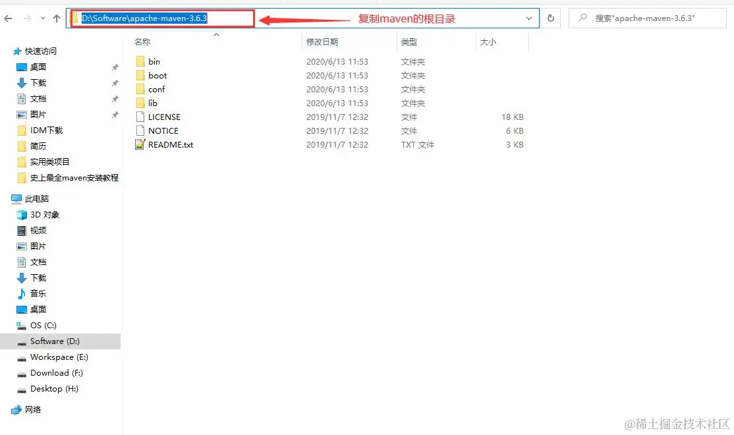The height and width of the screenshot is (435, 734).
Task: Click the NOTICE file name
Action: 163,130
